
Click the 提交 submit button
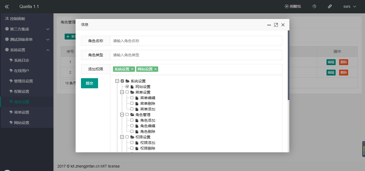click(x=90, y=83)
